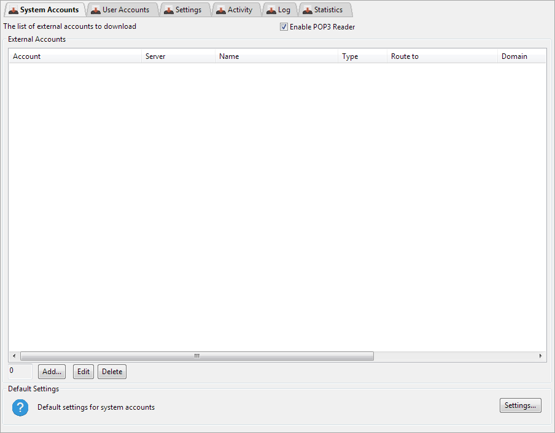The width and height of the screenshot is (555, 433).
Task: Click the Statistics tab icon
Action: pos(307,10)
